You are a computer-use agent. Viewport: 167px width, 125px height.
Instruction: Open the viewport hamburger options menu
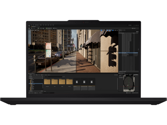(29, 30)
